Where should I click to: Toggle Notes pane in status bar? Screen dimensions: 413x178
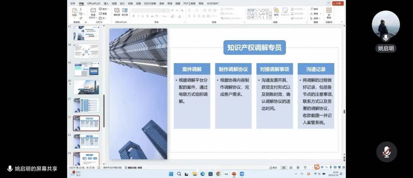coord(273,168)
